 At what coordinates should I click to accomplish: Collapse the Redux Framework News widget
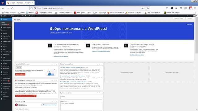click(102, 64)
